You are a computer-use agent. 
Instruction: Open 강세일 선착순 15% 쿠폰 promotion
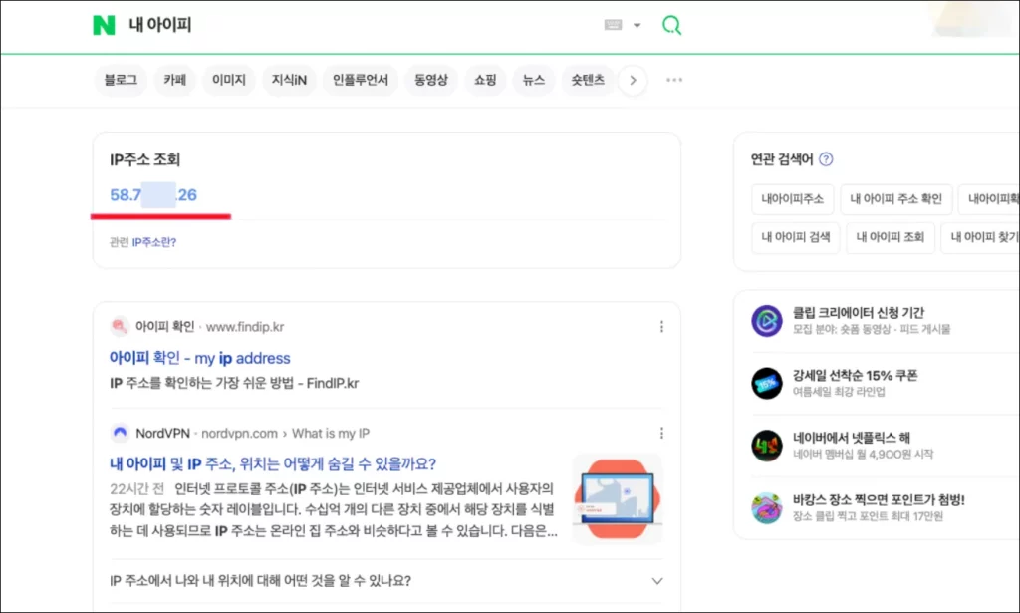click(x=855, y=376)
